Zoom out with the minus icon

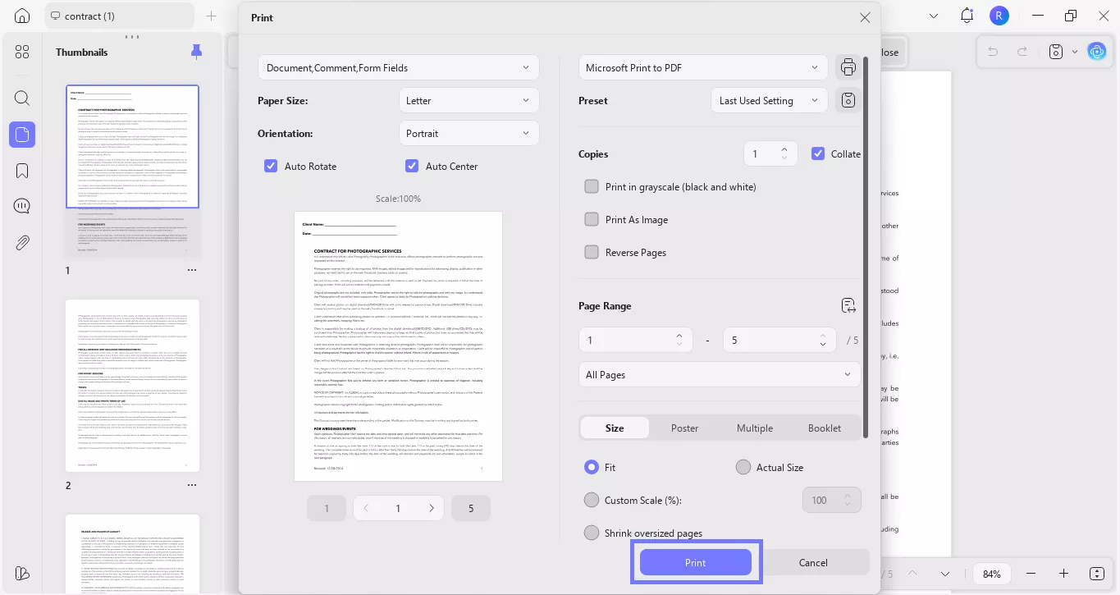click(1031, 574)
